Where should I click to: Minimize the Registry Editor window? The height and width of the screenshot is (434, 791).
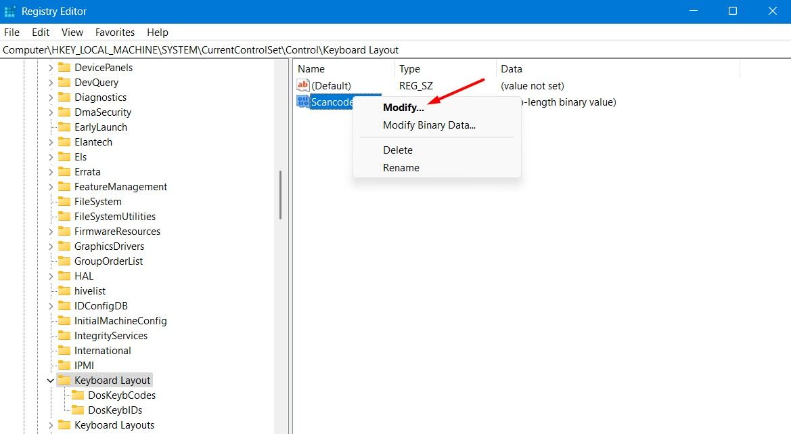click(694, 11)
